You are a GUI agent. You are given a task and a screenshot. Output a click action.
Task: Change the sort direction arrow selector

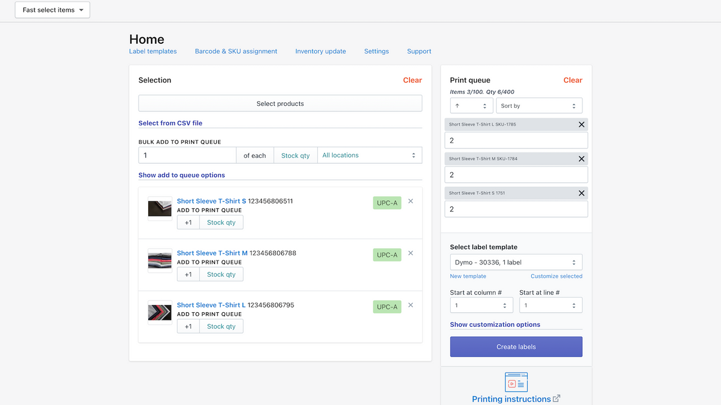[x=470, y=106]
